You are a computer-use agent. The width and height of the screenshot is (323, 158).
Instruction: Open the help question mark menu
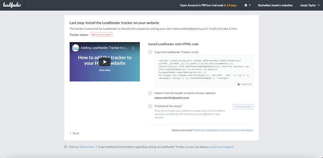(x=247, y=5)
